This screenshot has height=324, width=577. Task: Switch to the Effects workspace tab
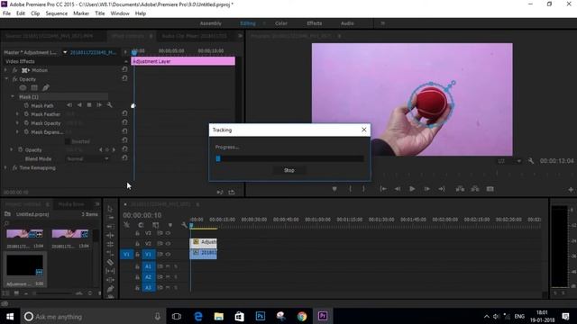click(315, 23)
